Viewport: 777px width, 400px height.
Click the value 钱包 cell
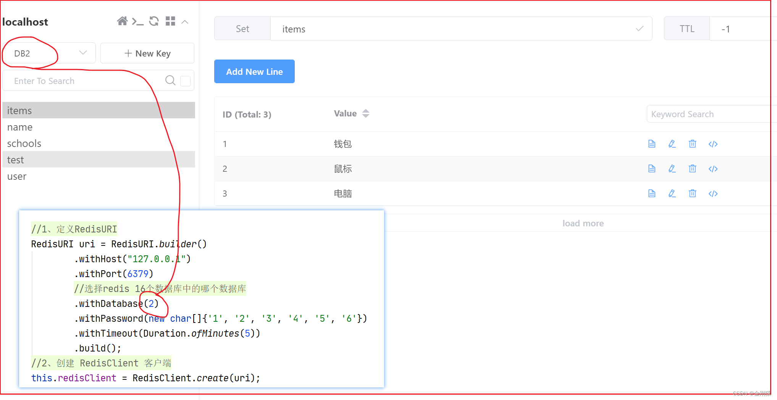click(343, 144)
